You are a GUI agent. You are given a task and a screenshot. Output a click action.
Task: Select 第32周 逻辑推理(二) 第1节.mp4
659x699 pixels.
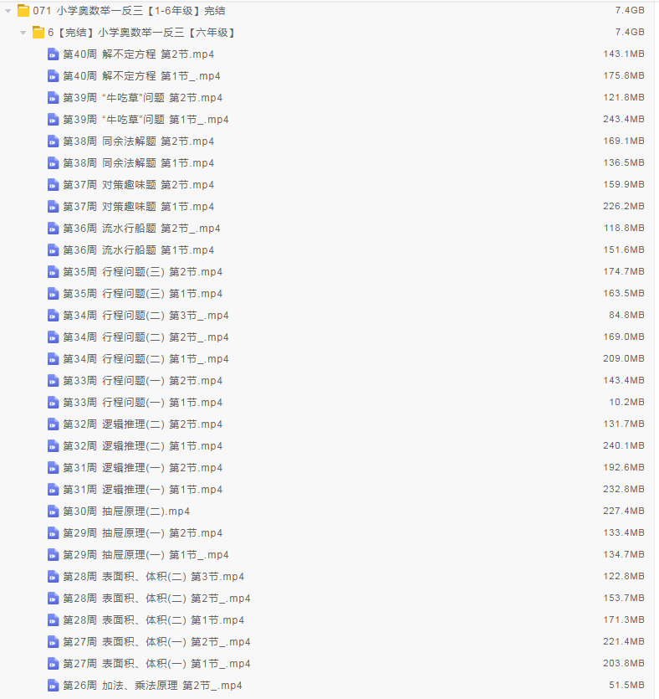[142, 446]
